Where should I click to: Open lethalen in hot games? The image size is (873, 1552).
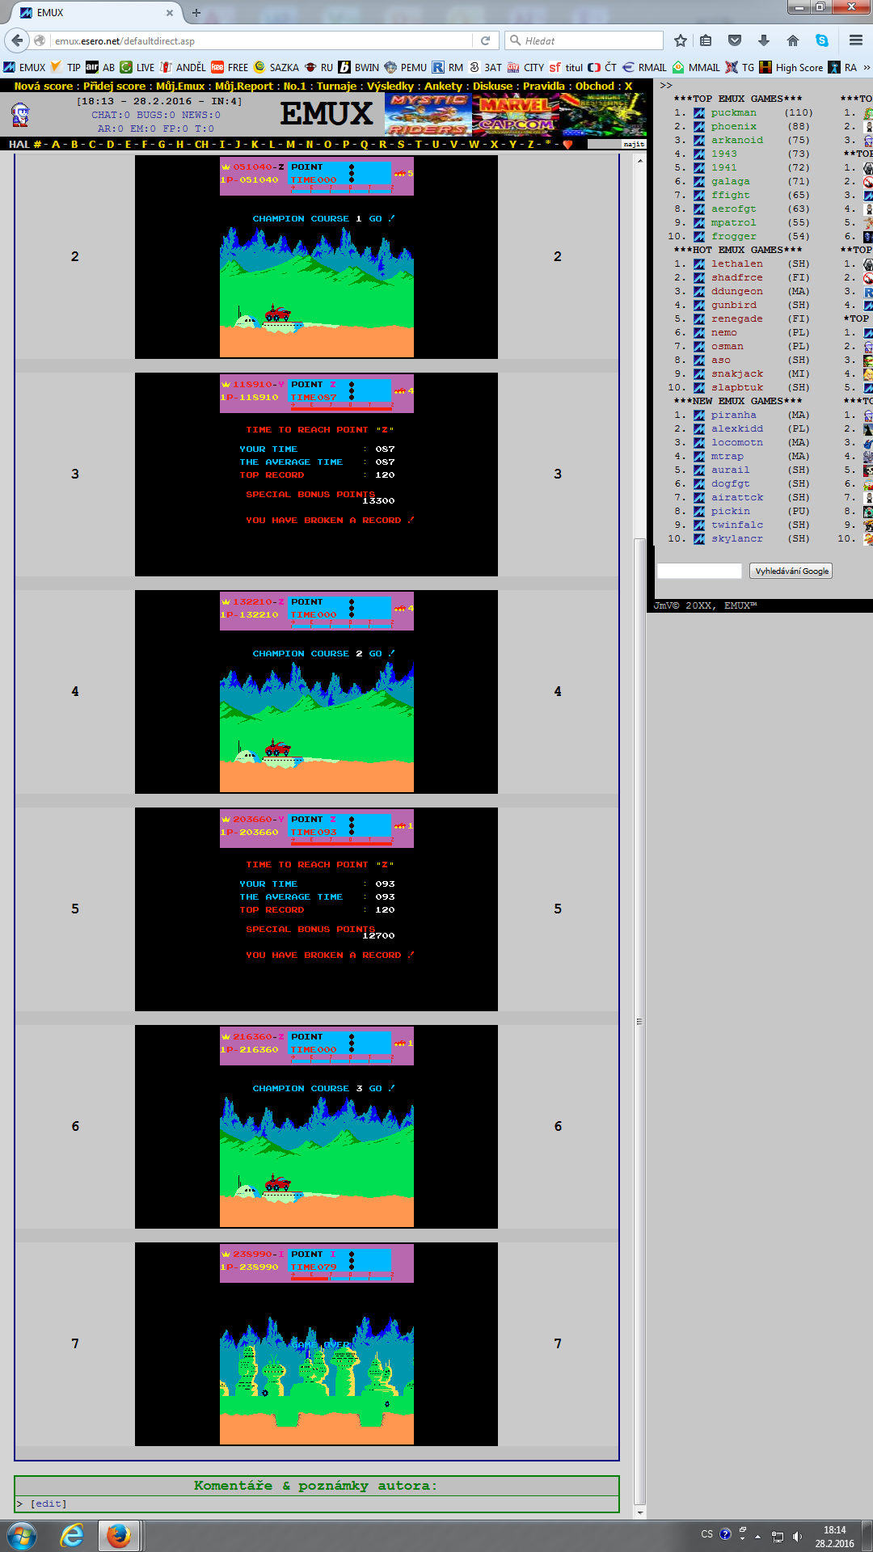pyautogui.click(x=736, y=264)
